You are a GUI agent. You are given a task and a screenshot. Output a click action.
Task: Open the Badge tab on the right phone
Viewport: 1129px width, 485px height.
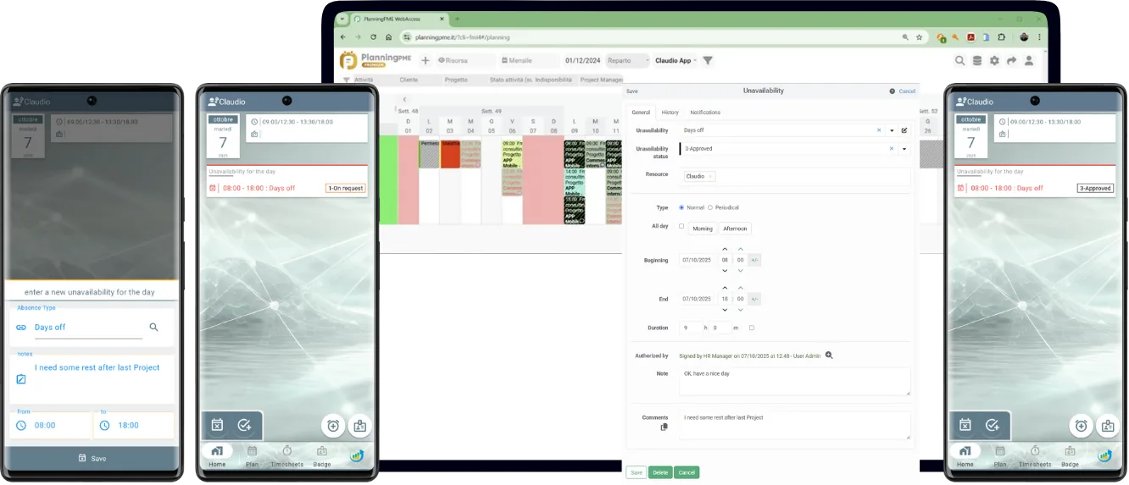point(1070,455)
